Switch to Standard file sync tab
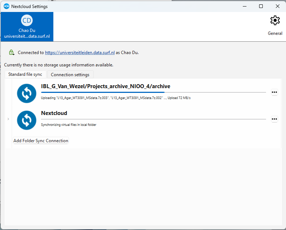Image resolution: width=286 pixels, height=230 pixels. pyautogui.click(x=25, y=74)
